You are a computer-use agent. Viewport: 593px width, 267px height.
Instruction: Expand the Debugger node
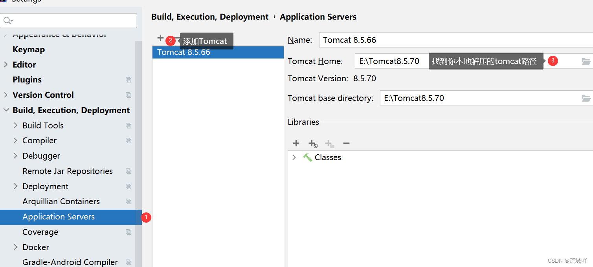(16, 156)
